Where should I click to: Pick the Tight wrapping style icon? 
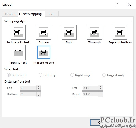tap(69, 32)
